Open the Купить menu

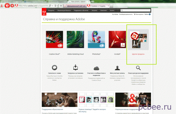pyautogui.click(x=112, y=11)
